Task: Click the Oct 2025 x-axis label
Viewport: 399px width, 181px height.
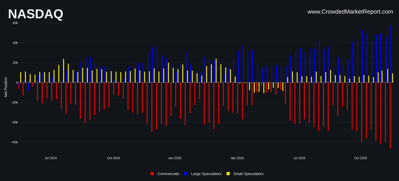Action: coord(360,158)
